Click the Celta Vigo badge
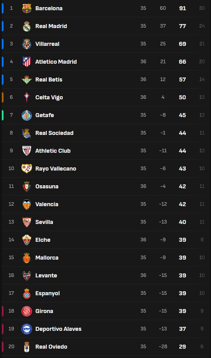The image size is (211, 358). [x=27, y=98]
